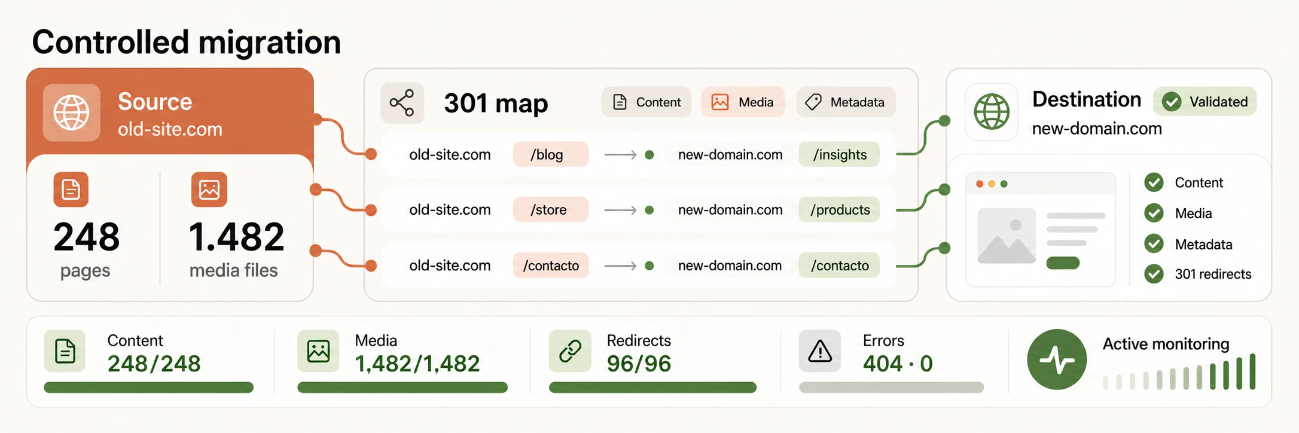The width and height of the screenshot is (1299, 433).
Task: Click old-site.com text in the /blog row
Action: point(450,155)
